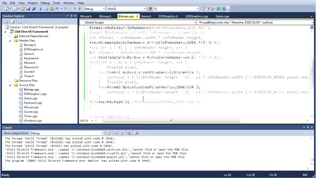Click the View Code icon in Solution Explorer toolbar

20,22
